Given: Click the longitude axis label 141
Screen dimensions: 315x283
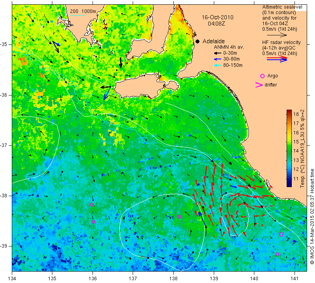Looking at the screenshot, I should pos(295,278).
